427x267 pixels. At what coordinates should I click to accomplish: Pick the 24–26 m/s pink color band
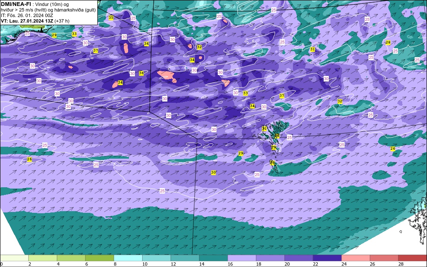pos(356,258)
